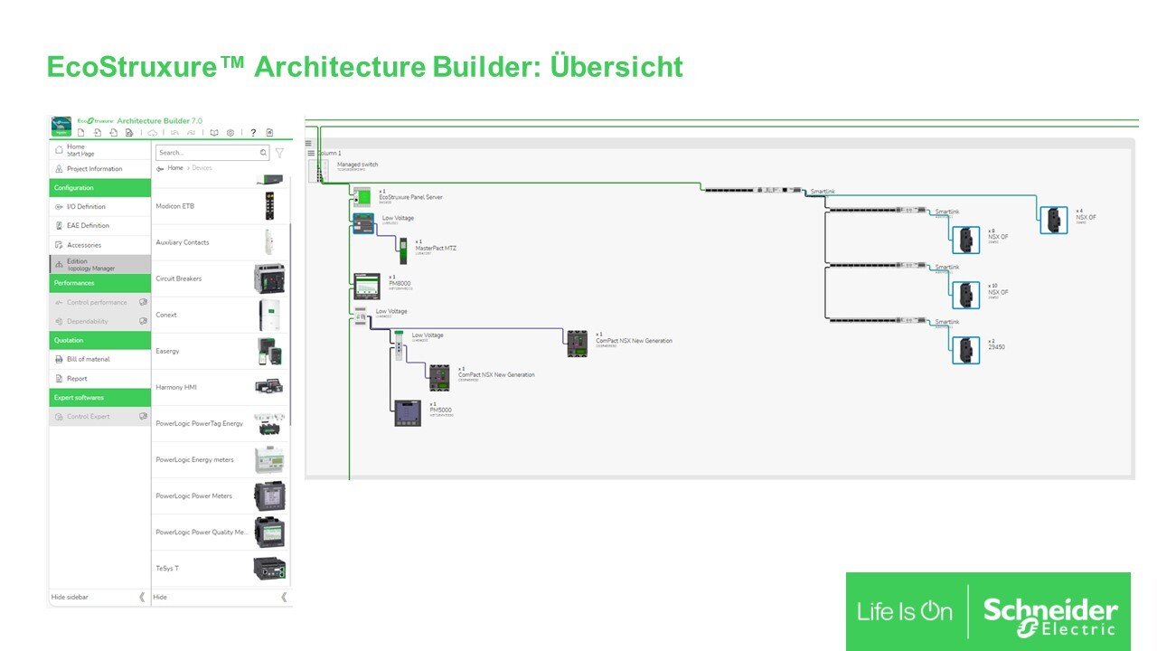Select the PM8000 device in diagram
Screen dimensions: 1157x651
(x=366, y=286)
